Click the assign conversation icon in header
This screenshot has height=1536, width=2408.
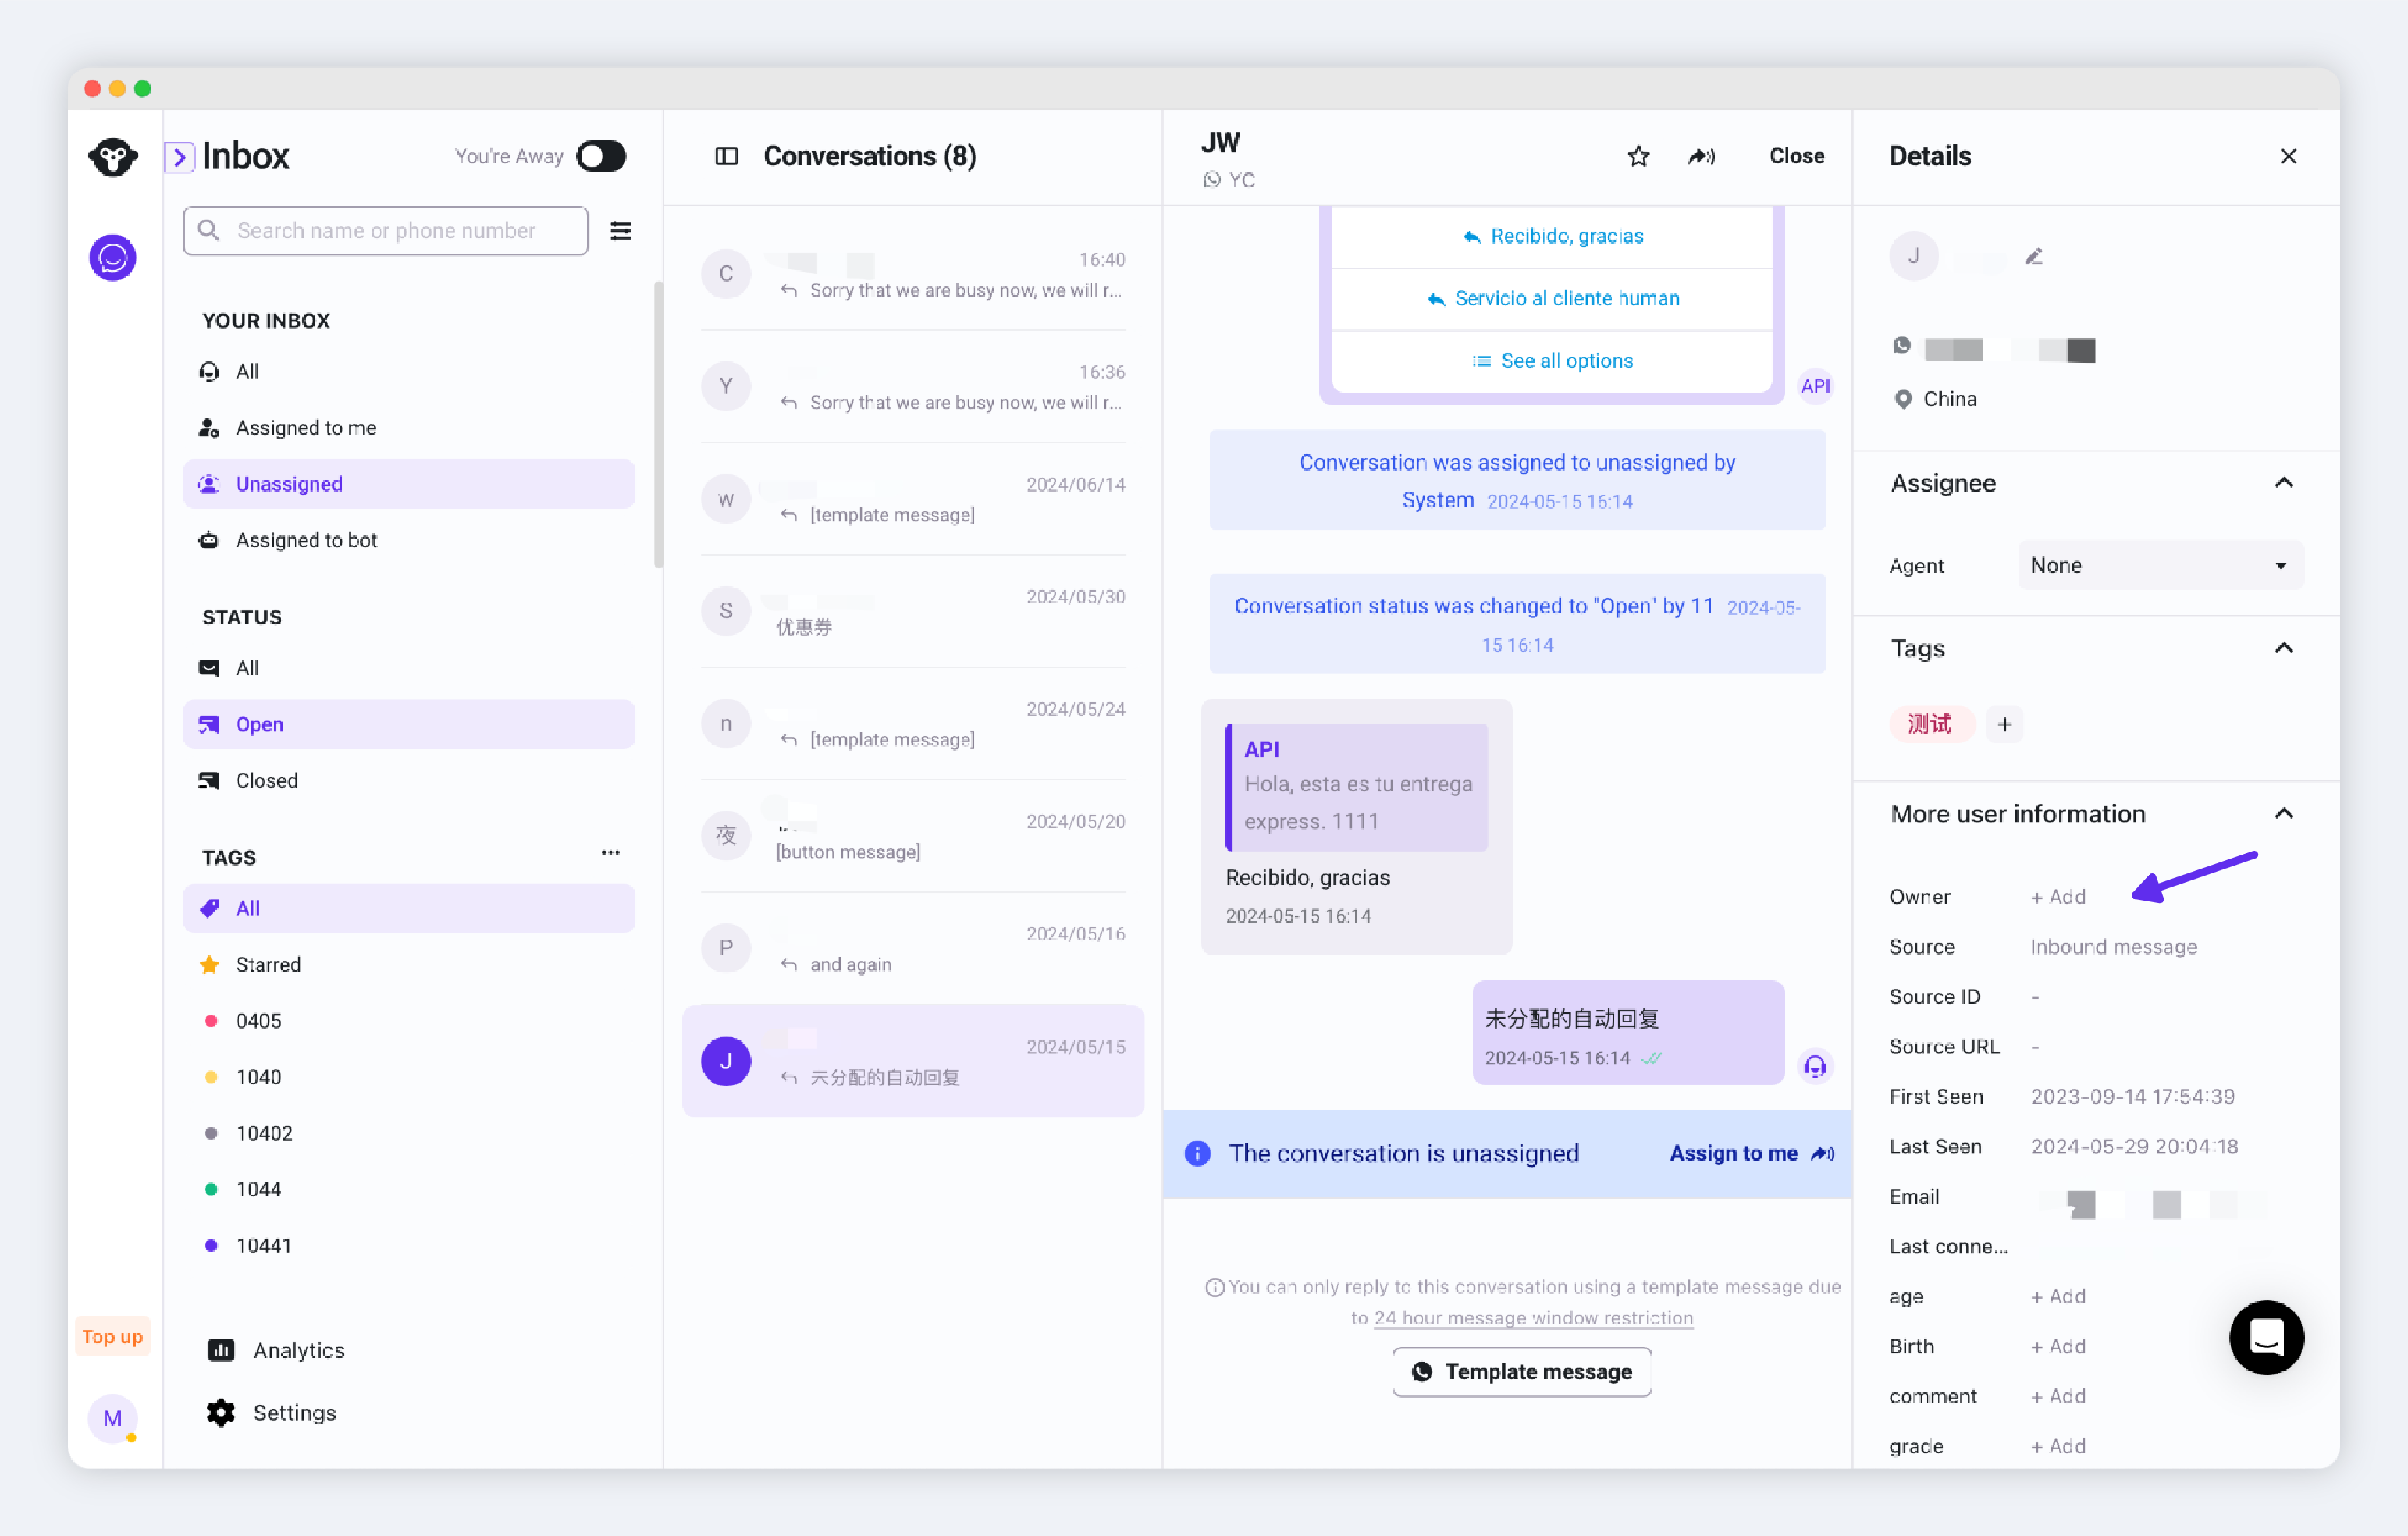(x=1702, y=156)
